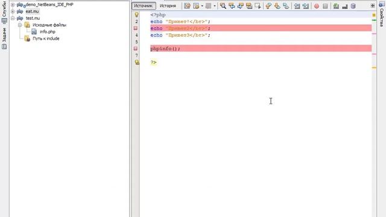
Task: Toggle highlight search in editor toolbar
Action: click(249, 6)
